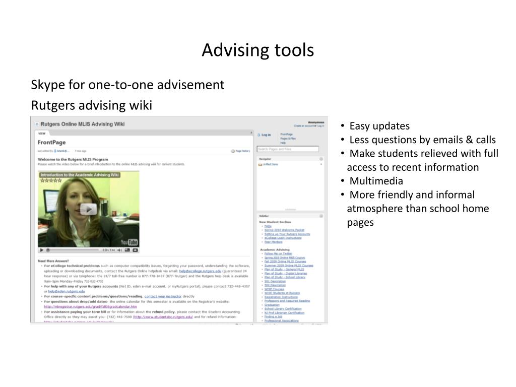Open Follow Me on Twitter link
The height and width of the screenshot is (387, 516).
click(278, 253)
